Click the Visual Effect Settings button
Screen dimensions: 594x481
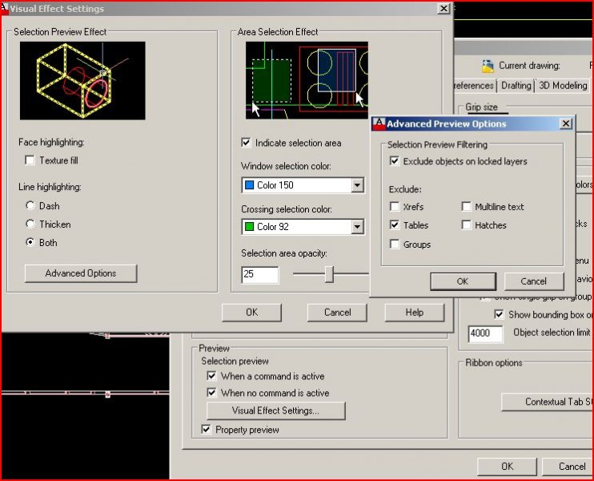[275, 411]
